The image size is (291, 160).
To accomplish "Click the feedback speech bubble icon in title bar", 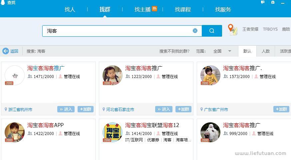I will [x=263, y=2].
